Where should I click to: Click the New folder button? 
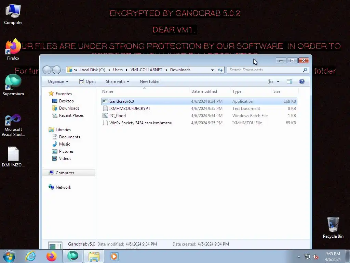pyautogui.click(x=150, y=82)
